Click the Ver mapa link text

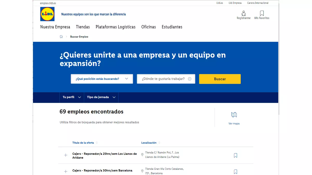point(234,124)
